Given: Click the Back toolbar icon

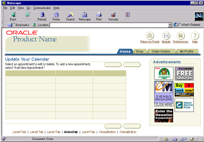Looking at the screenshot, I should pos(14,15).
